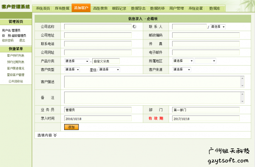Expand the 选填内容 double-chevron icon
The image size is (255, 167).
55,135
